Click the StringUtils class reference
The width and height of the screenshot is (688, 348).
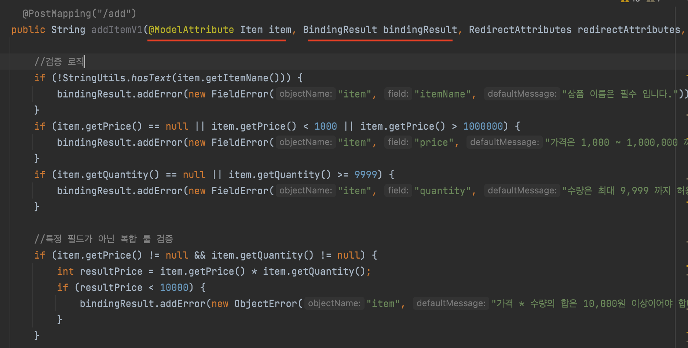coord(94,78)
